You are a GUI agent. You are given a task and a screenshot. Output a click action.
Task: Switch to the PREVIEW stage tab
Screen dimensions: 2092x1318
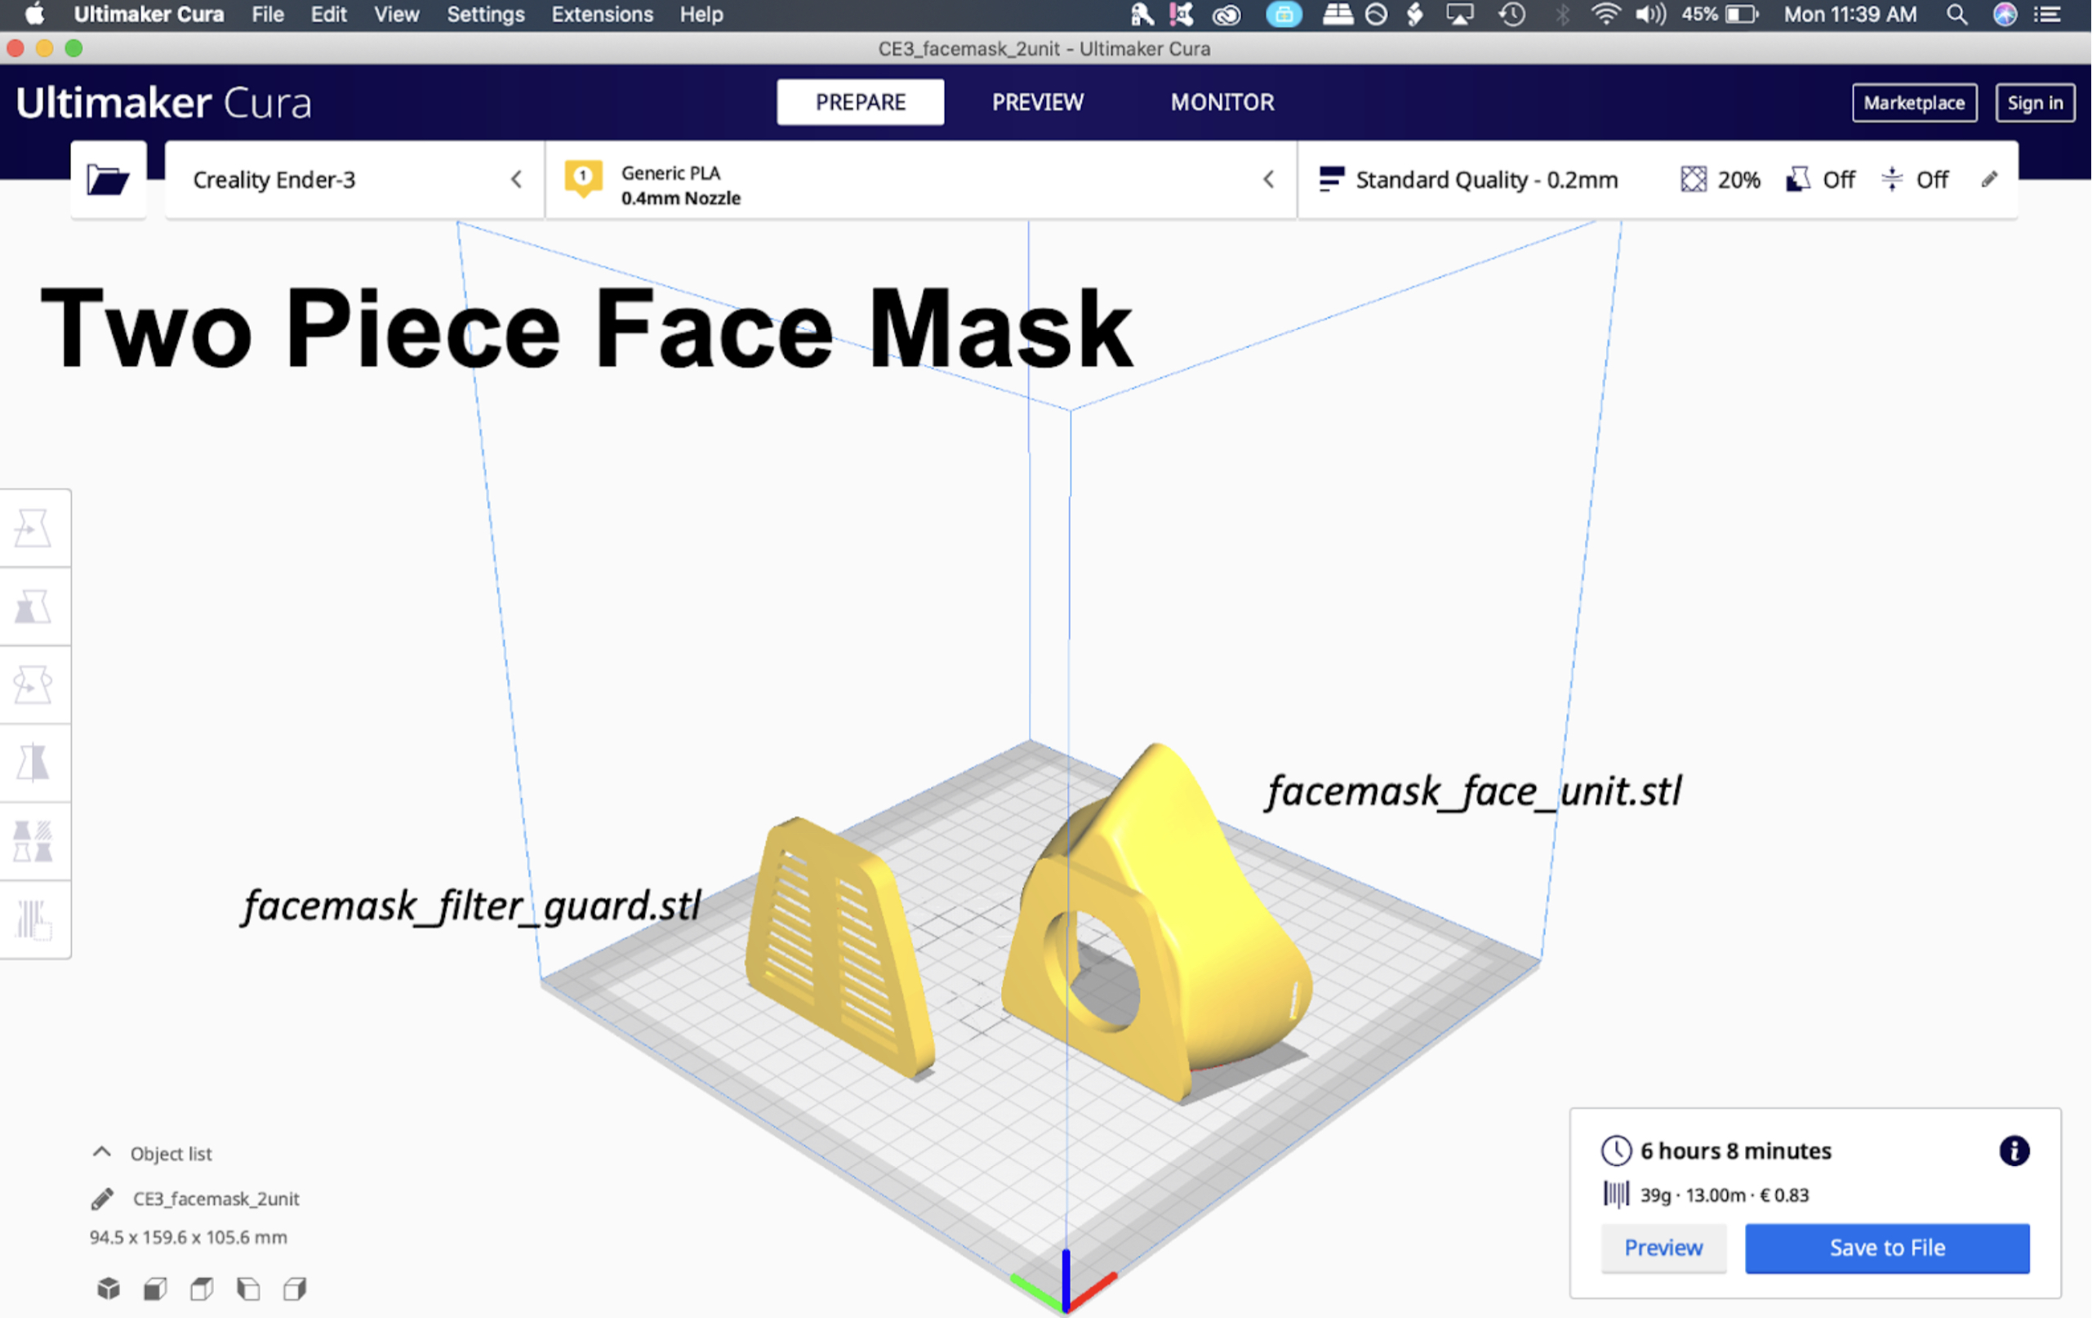[1037, 103]
